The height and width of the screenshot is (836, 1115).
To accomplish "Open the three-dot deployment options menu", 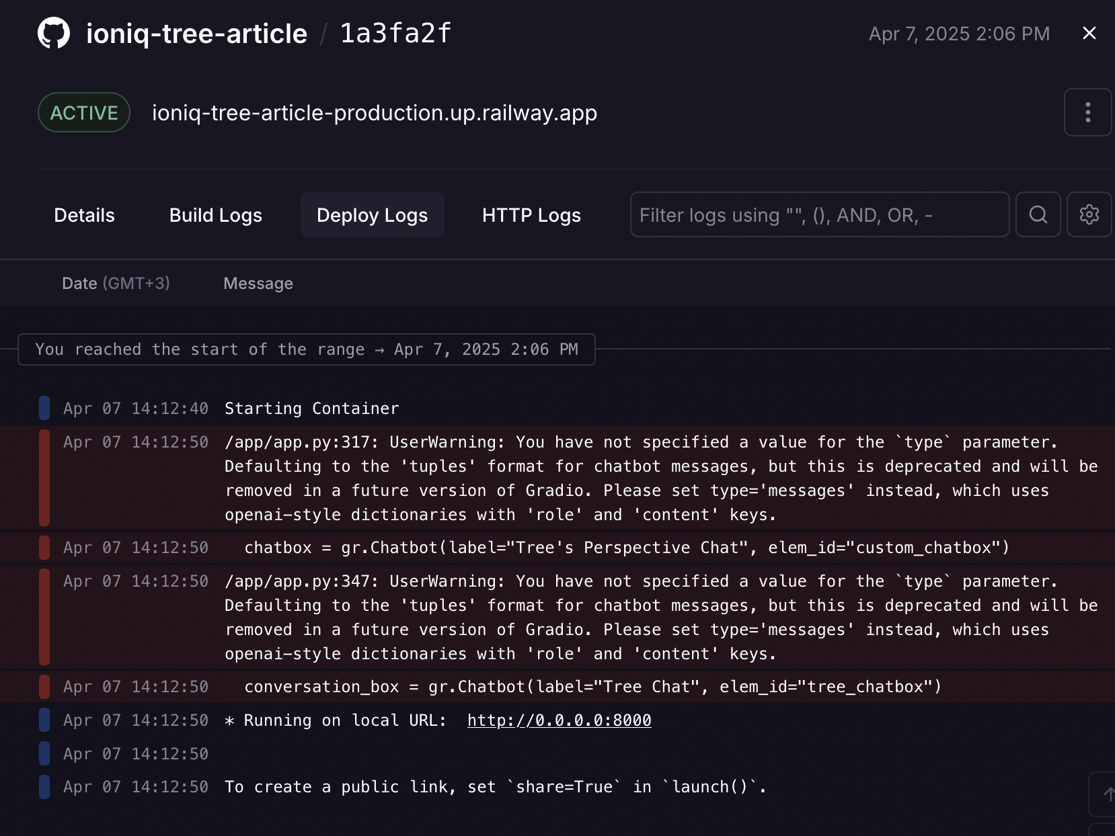I will click(x=1087, y=112).
